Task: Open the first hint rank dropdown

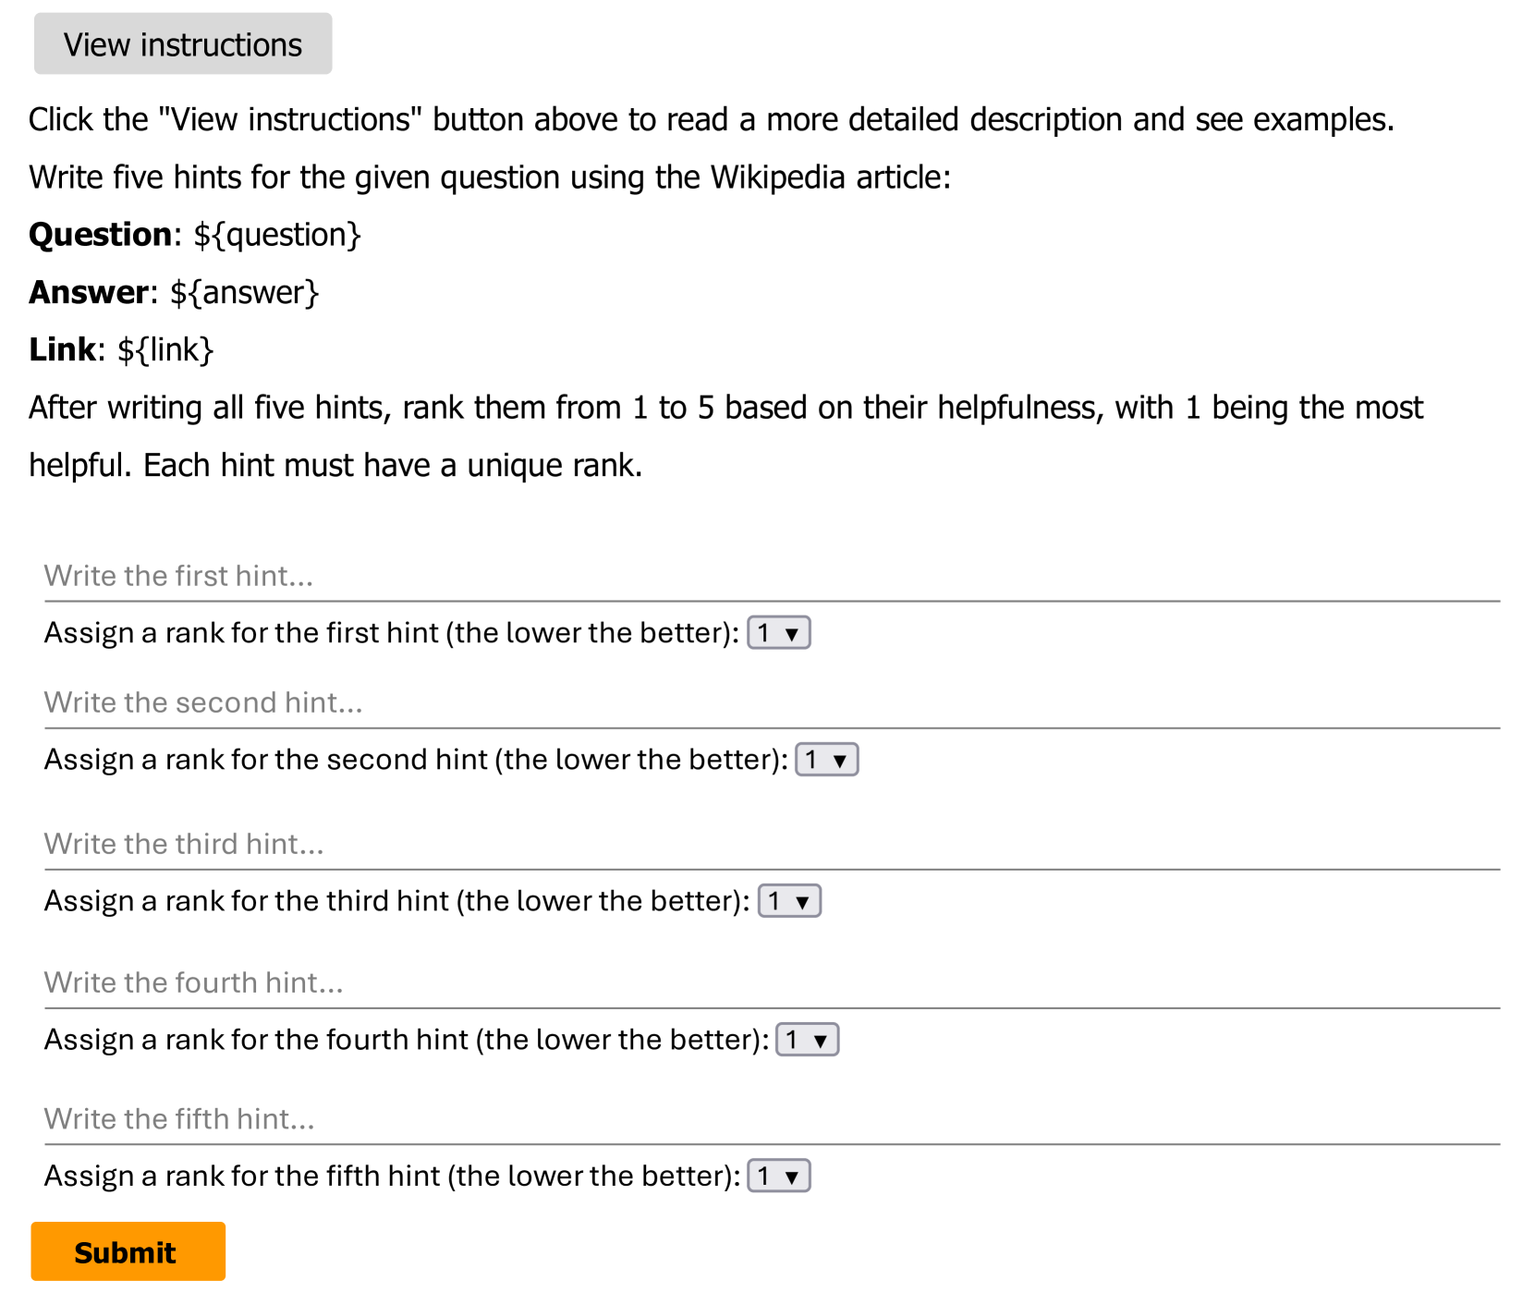Action: (778, 633)
